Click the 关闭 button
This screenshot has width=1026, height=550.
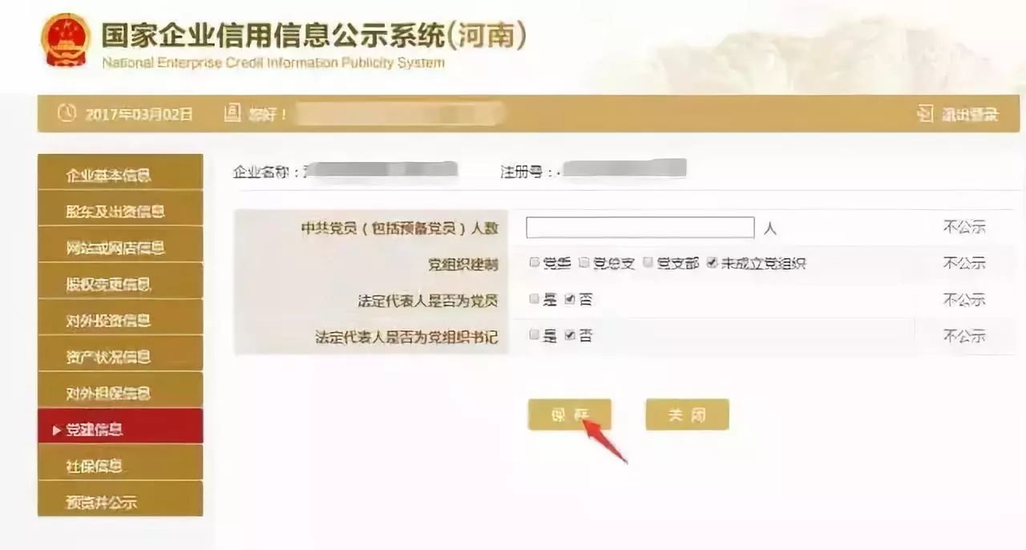coord(687,415)
